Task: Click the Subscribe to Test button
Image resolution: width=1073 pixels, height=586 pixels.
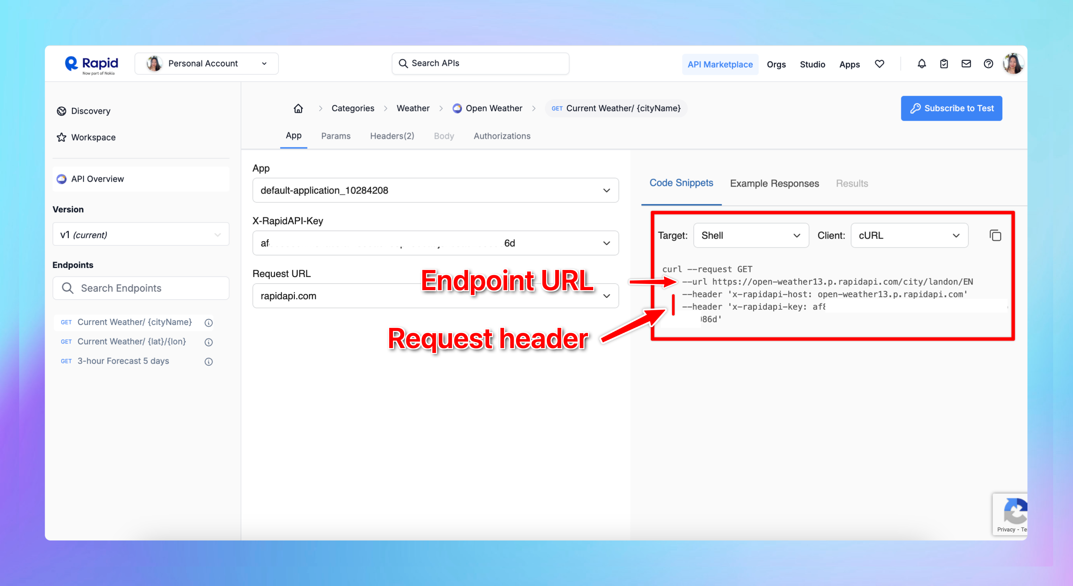Action: coord(951,108)
